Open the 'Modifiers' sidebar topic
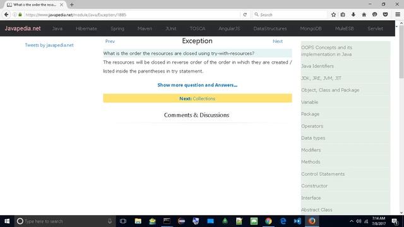 tap(311, 150)
